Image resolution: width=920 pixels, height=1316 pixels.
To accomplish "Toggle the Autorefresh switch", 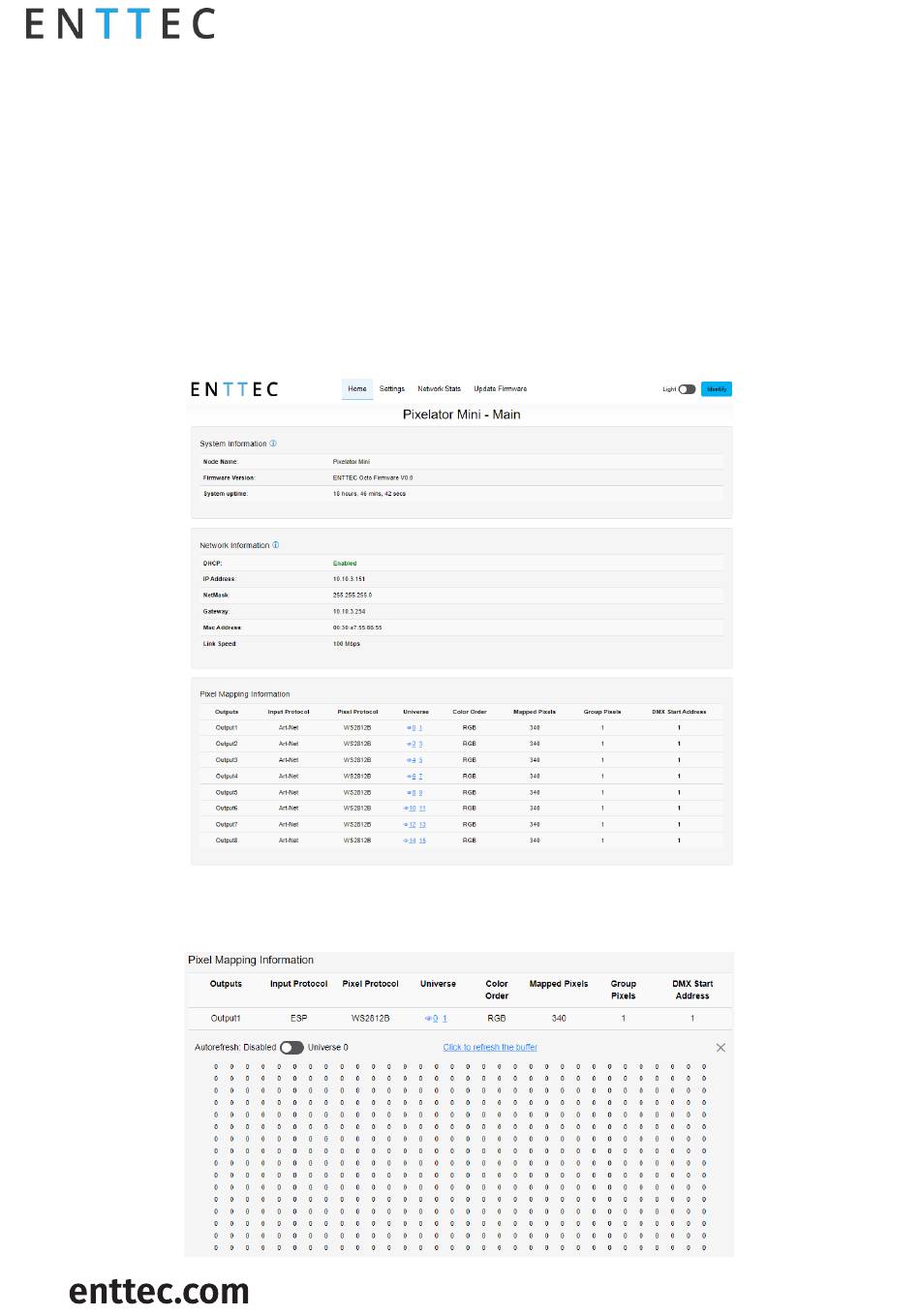I will [291, 1047].
